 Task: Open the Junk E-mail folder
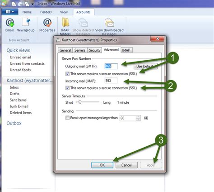pos(19,106)
